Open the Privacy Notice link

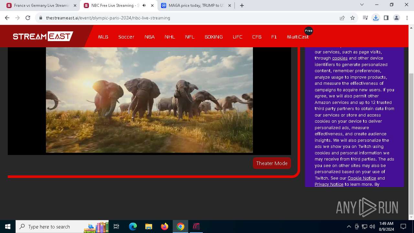(329, 184)
